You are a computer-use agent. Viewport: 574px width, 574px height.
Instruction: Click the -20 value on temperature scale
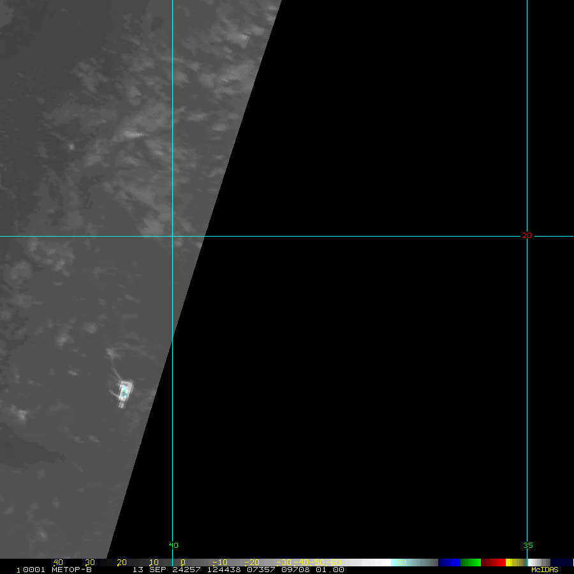pyautogui.click(x=251, y=563)
